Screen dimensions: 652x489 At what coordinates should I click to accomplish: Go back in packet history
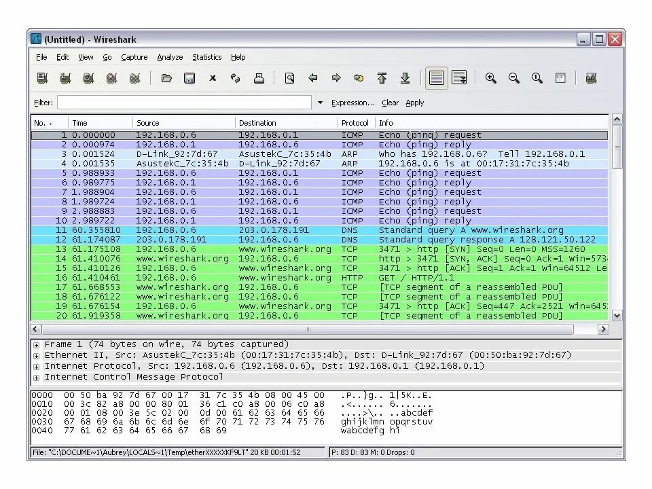click(x=312, y=78)
